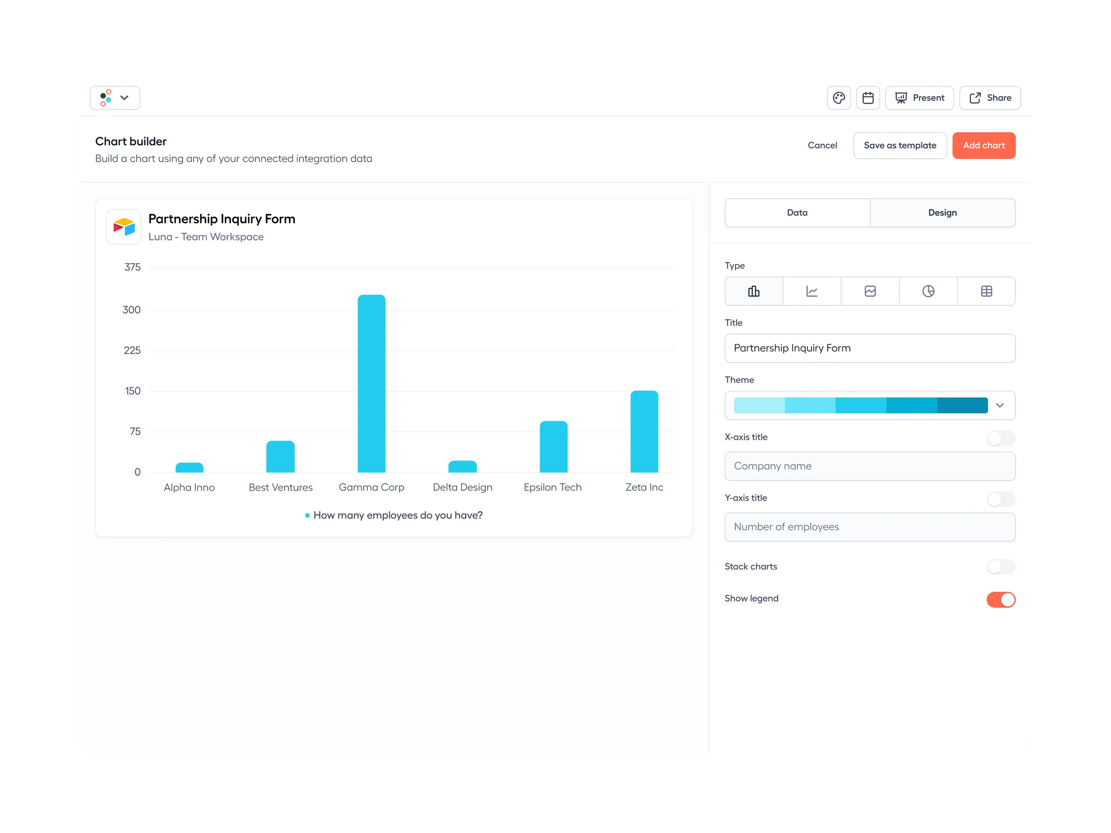This screenshot has height=833, width=1111.
Task: Select the bar chart type icon
Action: (x=754, y=291)
